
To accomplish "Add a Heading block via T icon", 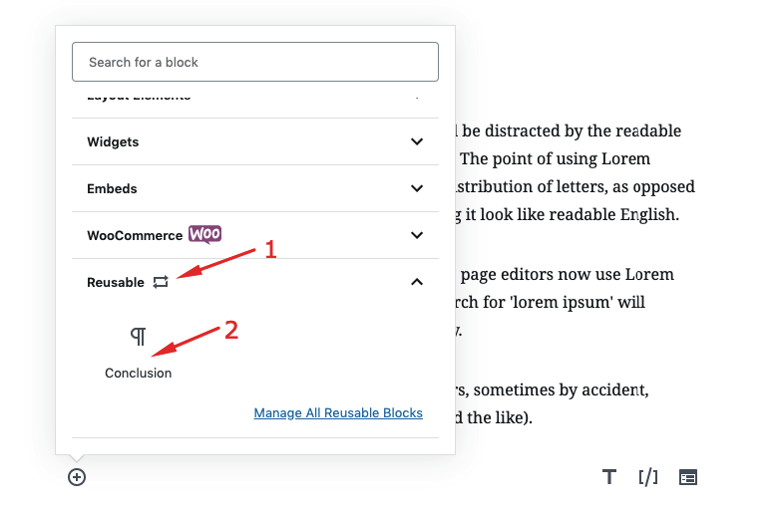I will pos(609,477).
